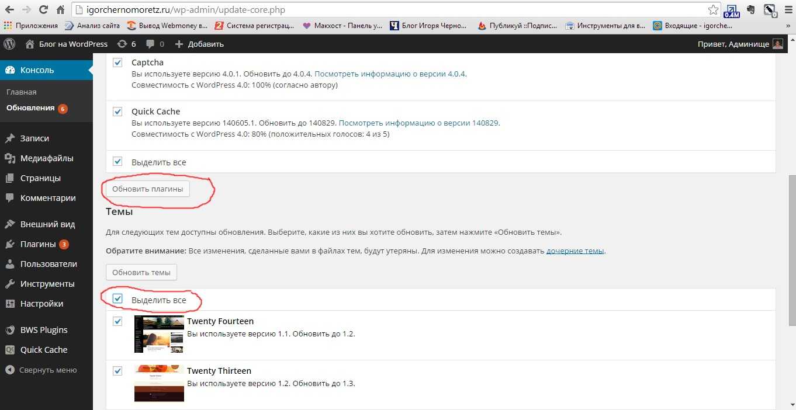796x410 pixels.
Task: Uncheck the Twenty Fourteen theme checkbox
Action: click(x=117, y=321)
